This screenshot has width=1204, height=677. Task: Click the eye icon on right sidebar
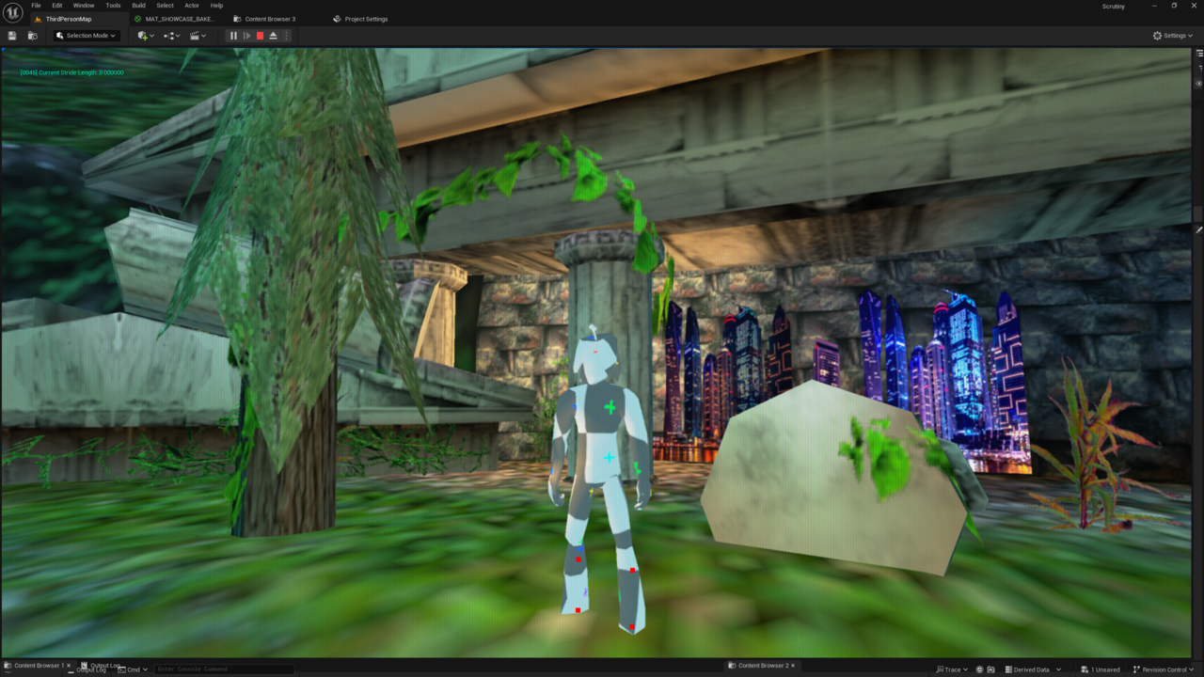click(1199, 83)
